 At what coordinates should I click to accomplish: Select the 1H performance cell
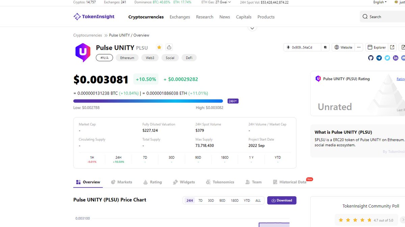click(92, 159)
